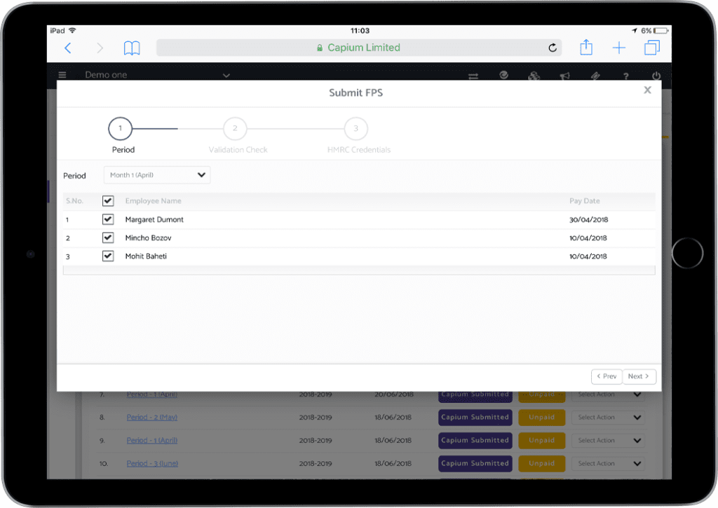Expand the Demo one company selector
The width and height of the screenshot is (718, 508).
(x=226, y=75)
